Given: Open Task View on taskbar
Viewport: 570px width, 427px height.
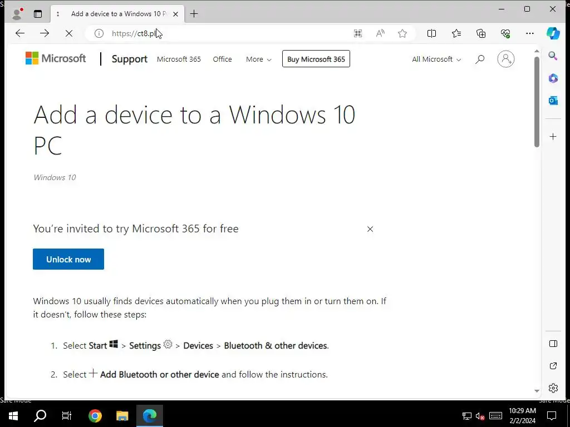Looking at the screenshot, I should (67, 416).
